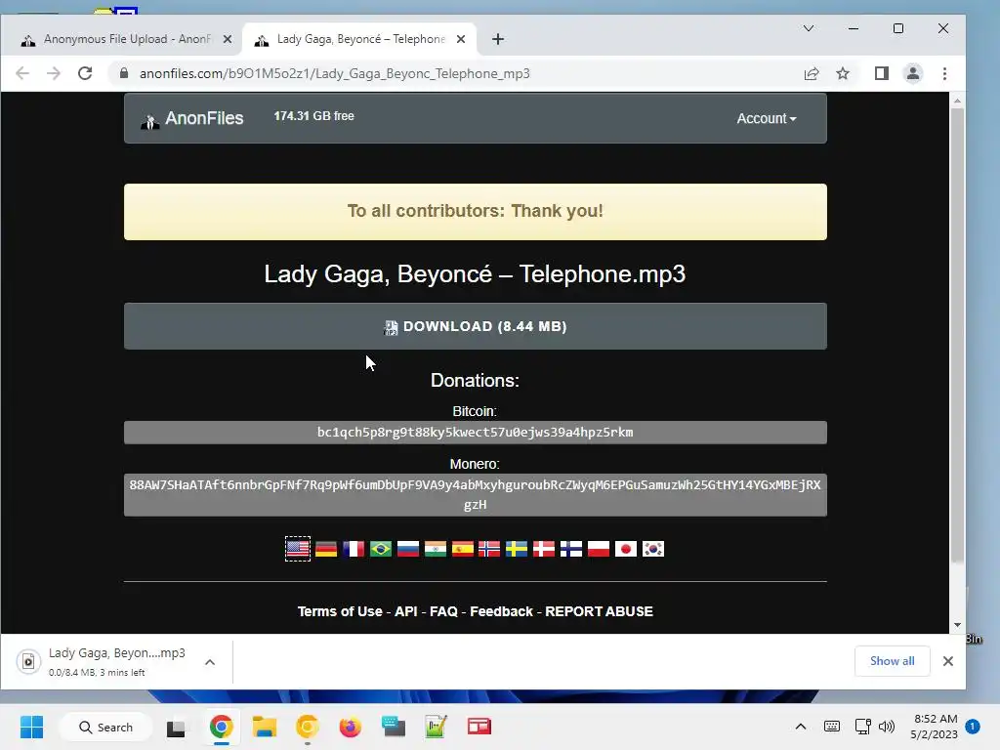Select the Finnish flag language
The height and width of the screenshot is (750, 1000).
coord(571,549)
